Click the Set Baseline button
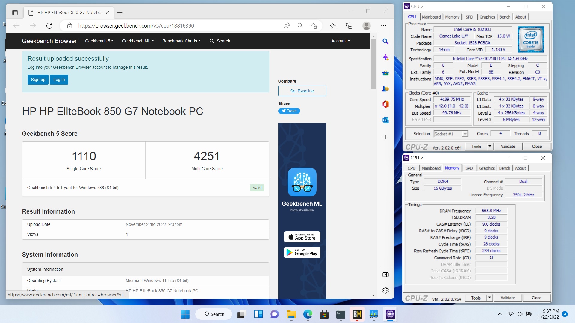Viewport: 575px width, 323px height. pos(302,91)
